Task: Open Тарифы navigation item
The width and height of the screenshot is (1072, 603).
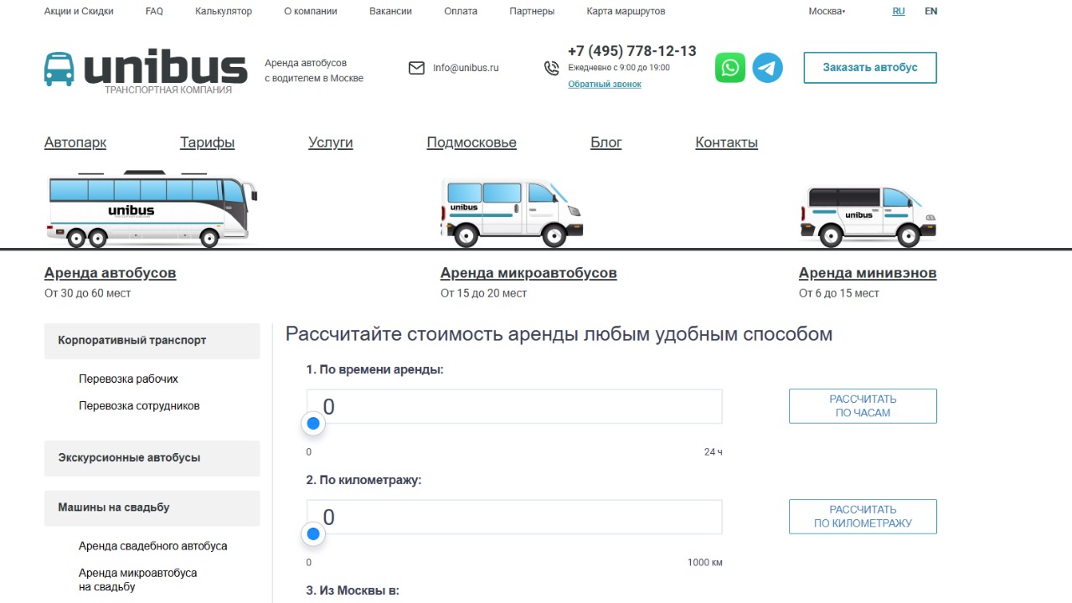Action: (207, 142)
